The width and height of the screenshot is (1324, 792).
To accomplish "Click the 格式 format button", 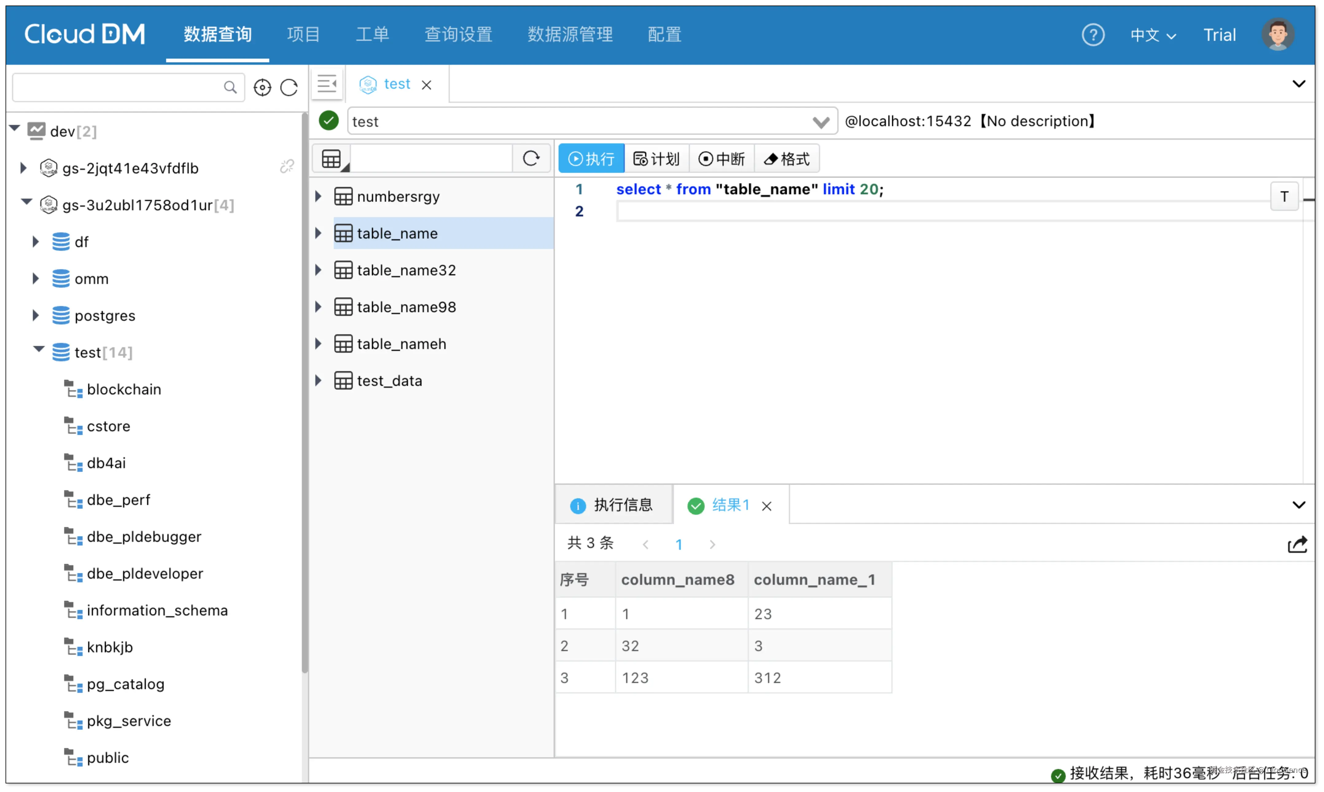I will pyautogui.click(x=787, y=158).
